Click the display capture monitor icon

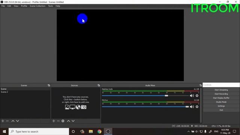[x=72, y=107]
